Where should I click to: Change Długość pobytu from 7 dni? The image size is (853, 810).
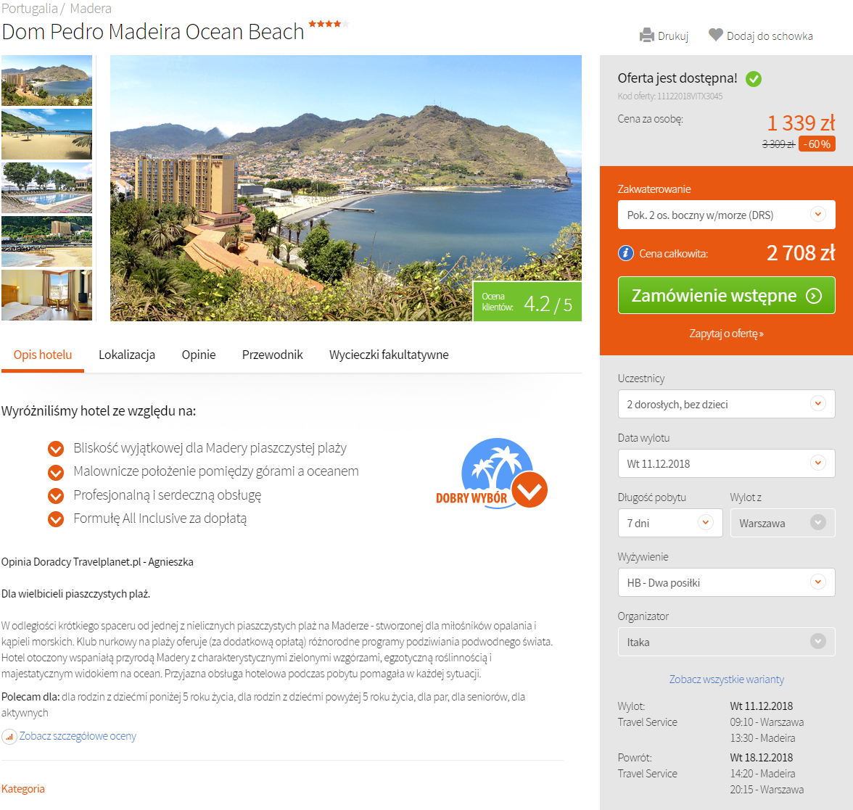coord(670,523)
